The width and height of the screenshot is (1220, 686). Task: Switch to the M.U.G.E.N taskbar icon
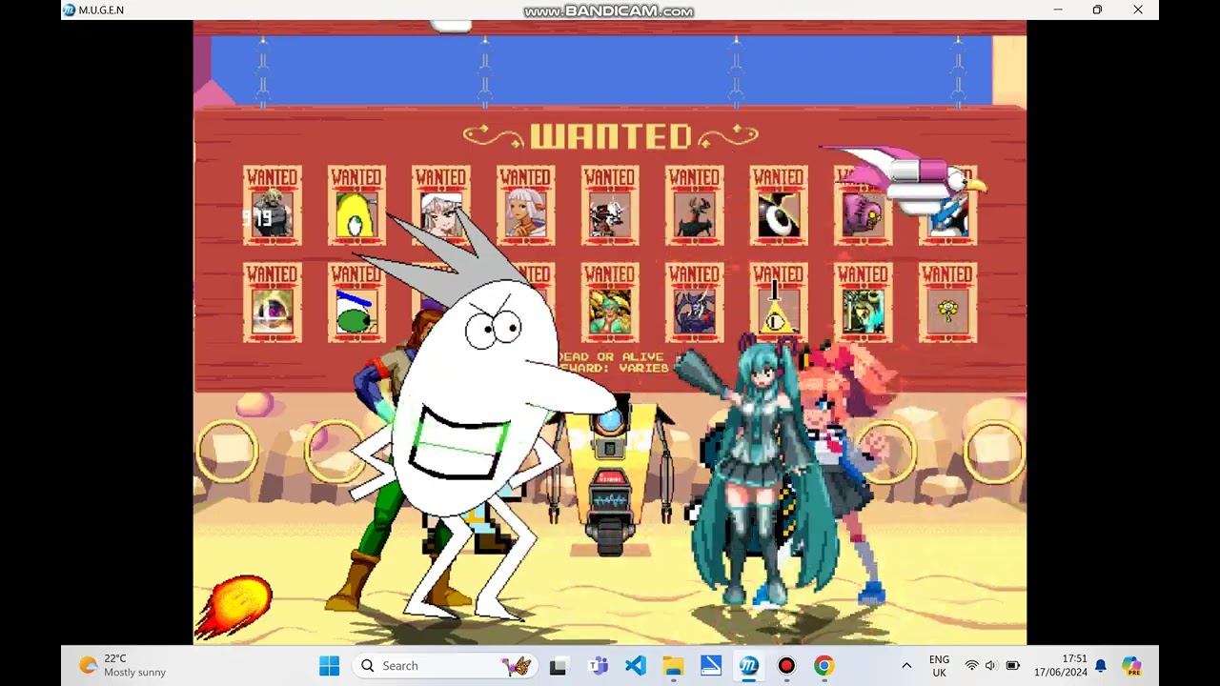point(749,666)
